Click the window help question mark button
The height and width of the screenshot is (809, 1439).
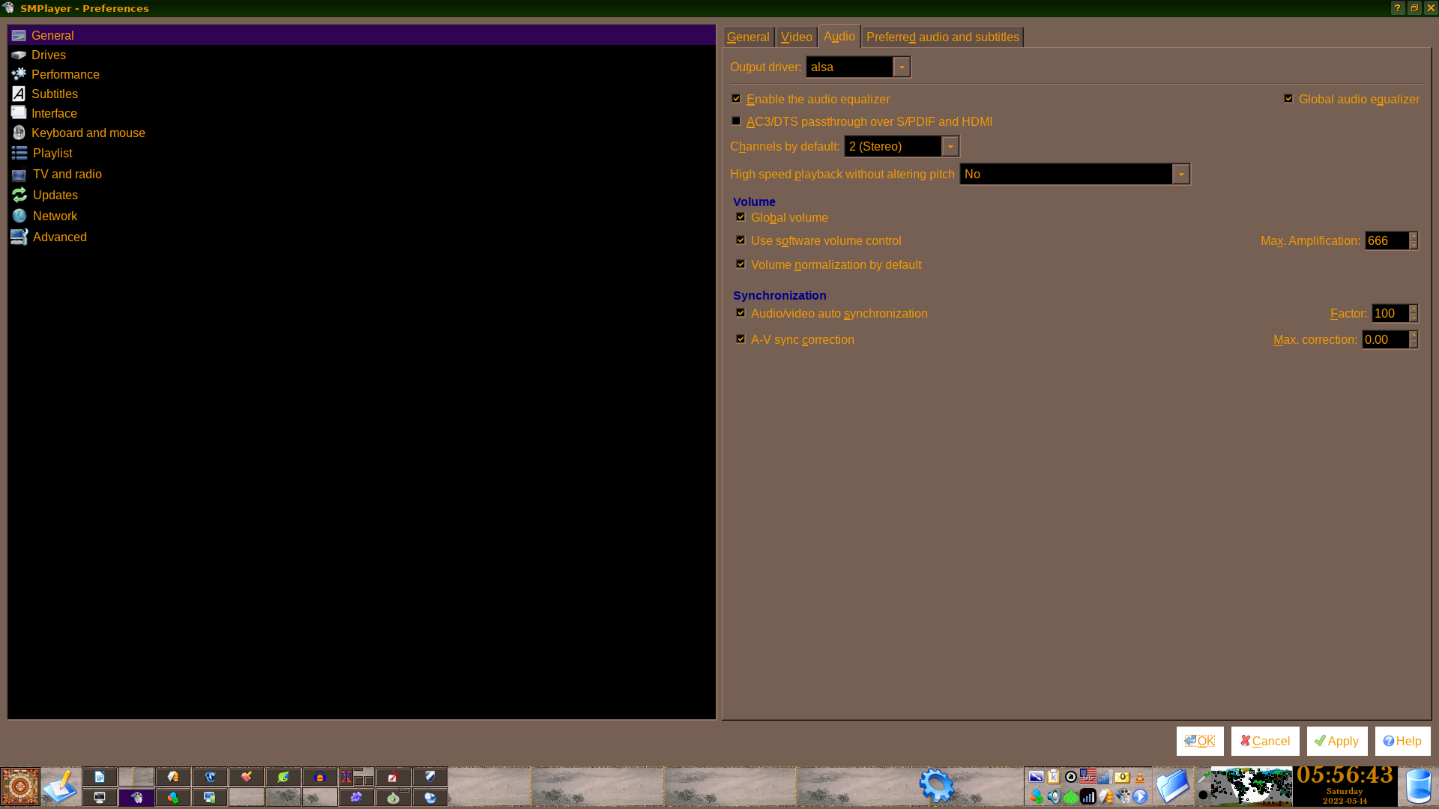1398,8
